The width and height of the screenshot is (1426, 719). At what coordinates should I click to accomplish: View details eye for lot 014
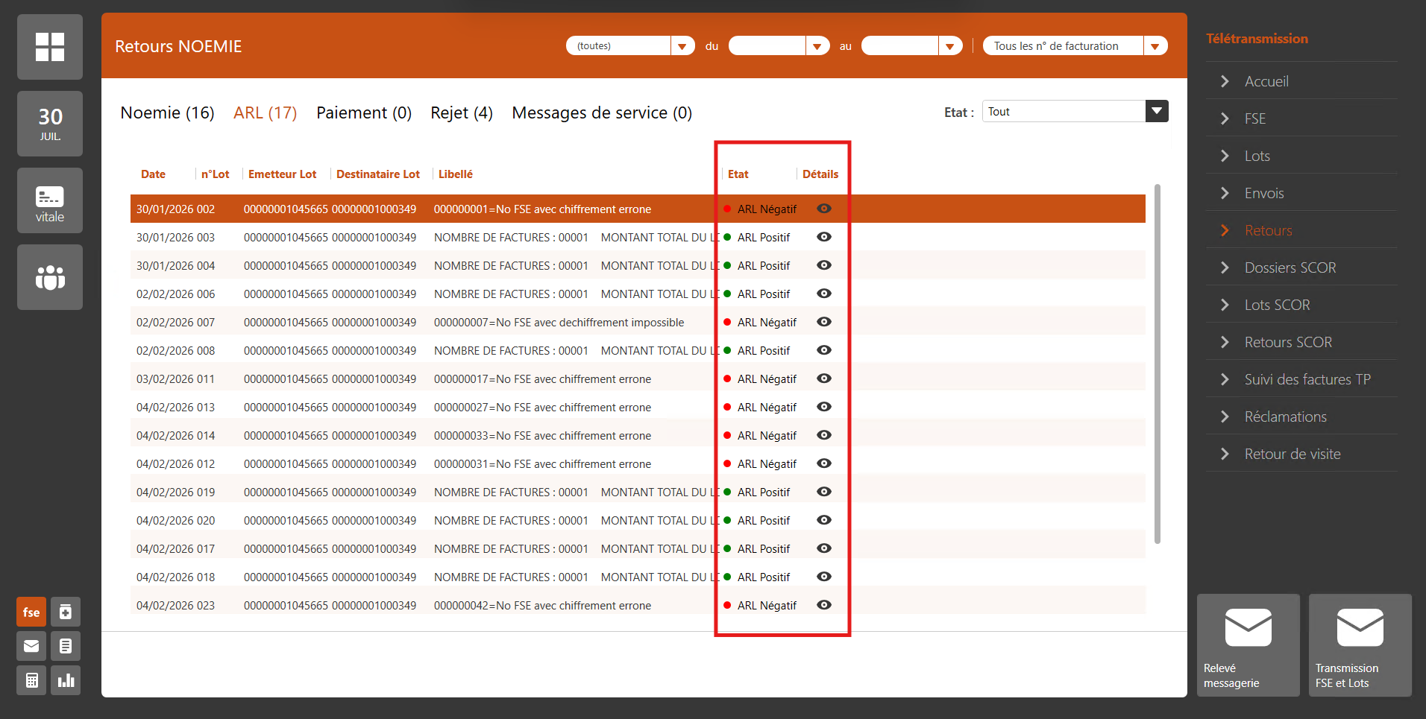[x=824, y=435]
